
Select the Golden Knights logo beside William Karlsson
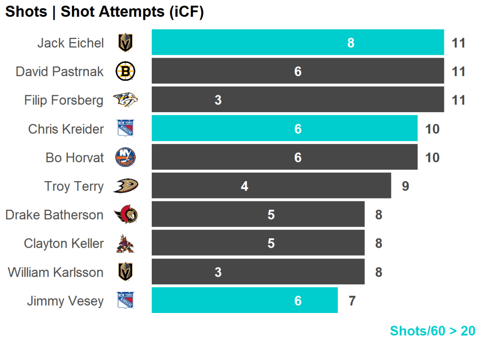pyautogui.click(x=125, y=272)
